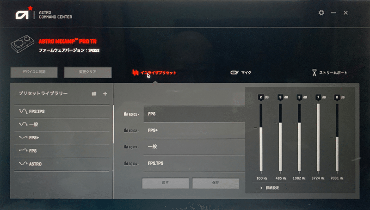The width and height of the screenshot is (370, 210).
Task: Select the EQ 04 FPS.TPS slot
Action: [x=194, y=163]
